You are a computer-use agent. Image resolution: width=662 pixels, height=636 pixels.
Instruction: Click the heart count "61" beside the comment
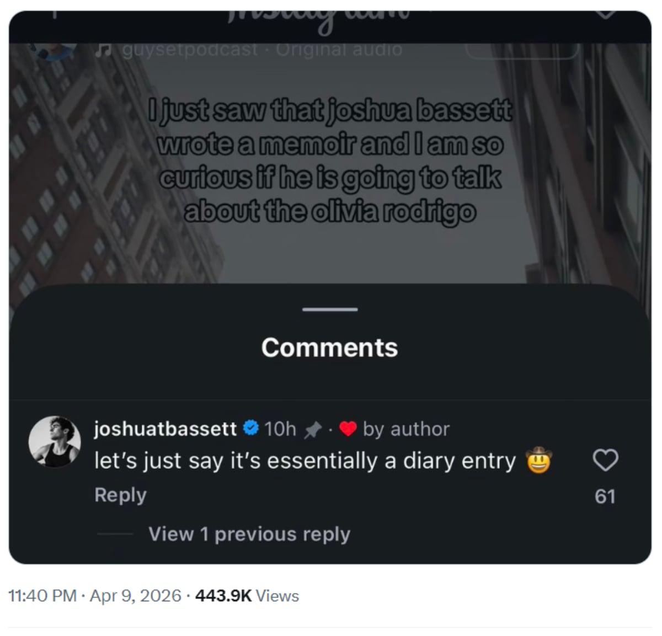point(606,496)
